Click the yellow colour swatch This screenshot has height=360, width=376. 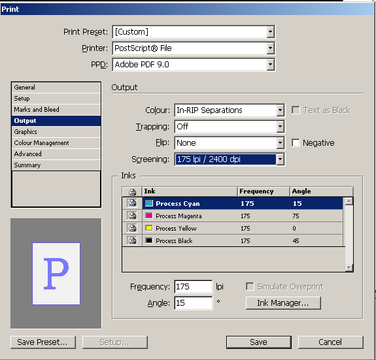point(149,228)
